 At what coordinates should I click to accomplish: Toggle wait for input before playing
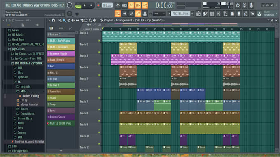pyautogui.click(x=124, y=5)
